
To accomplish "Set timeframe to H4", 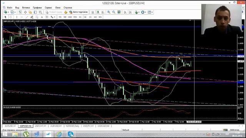I will click(85, 17).
